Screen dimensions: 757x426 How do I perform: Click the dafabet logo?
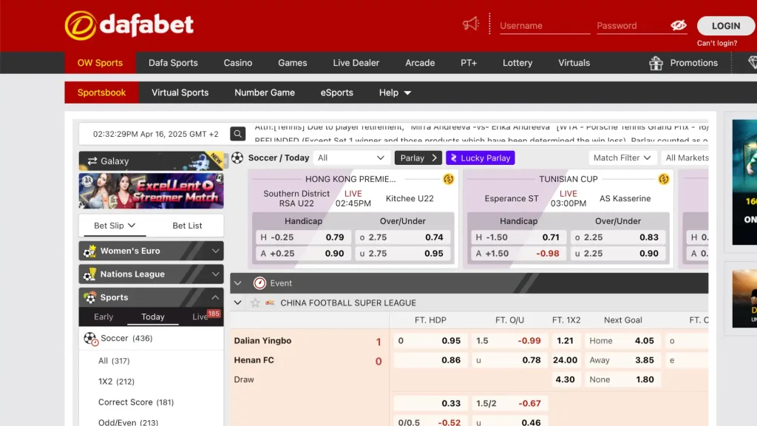(129, 25)
